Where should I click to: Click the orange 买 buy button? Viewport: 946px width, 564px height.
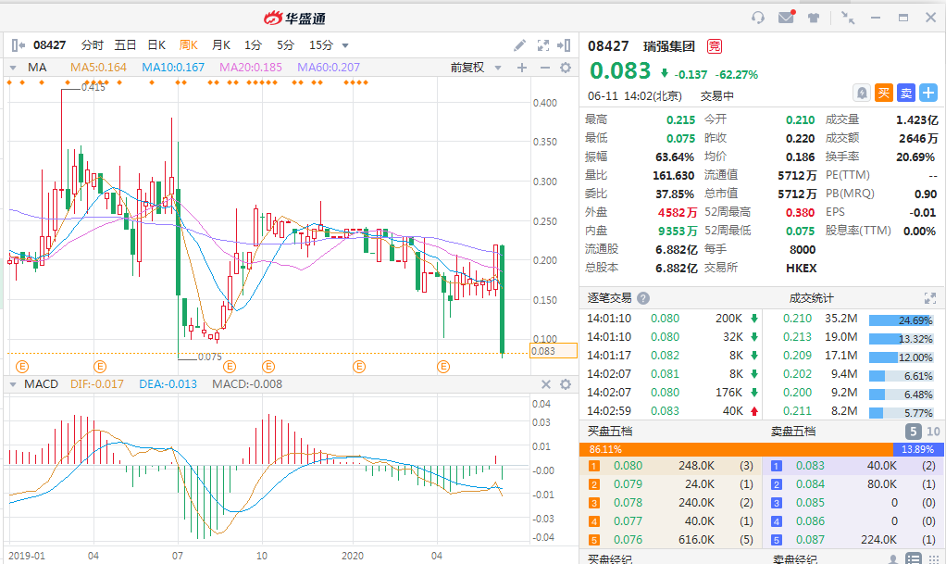884,93
